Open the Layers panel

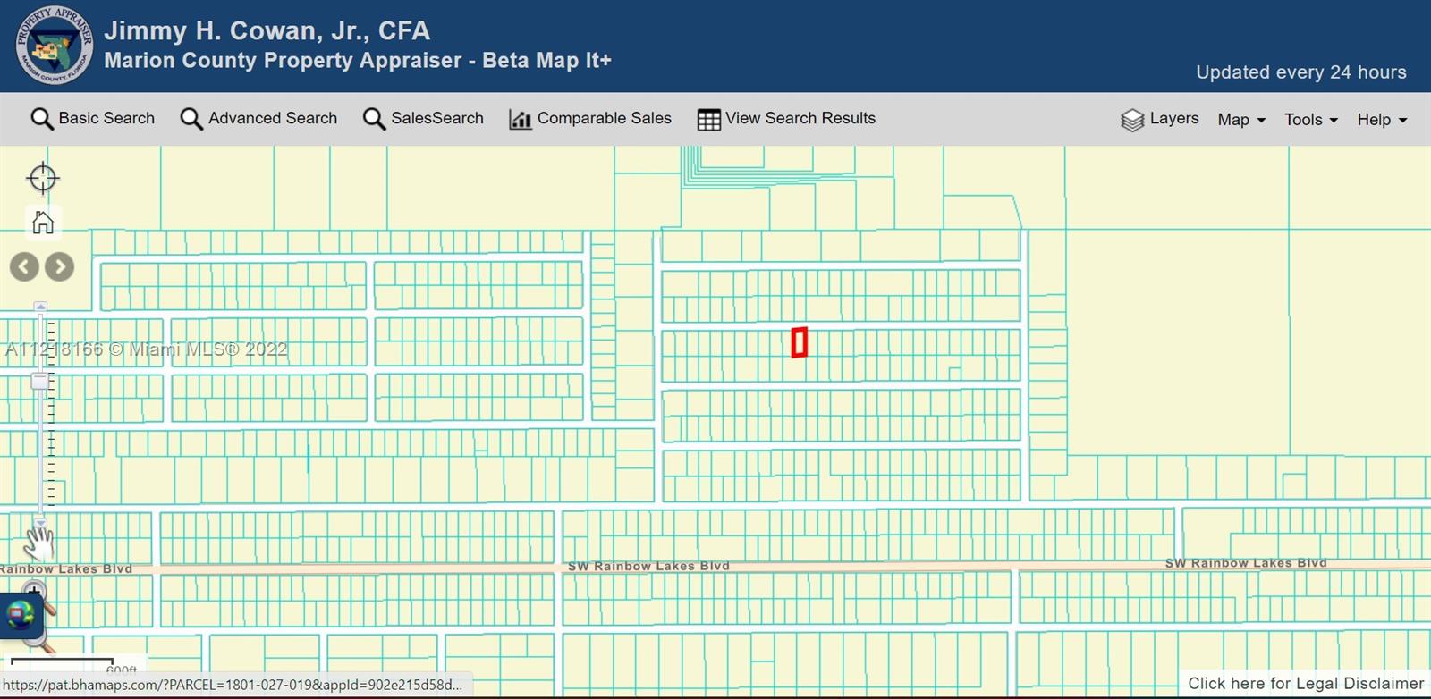[1159, 119]
